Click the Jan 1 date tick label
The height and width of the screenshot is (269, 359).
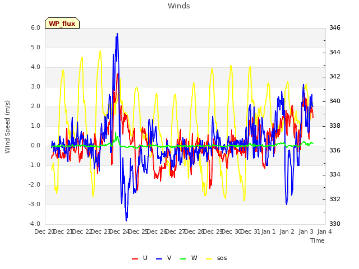click(268, 231)
